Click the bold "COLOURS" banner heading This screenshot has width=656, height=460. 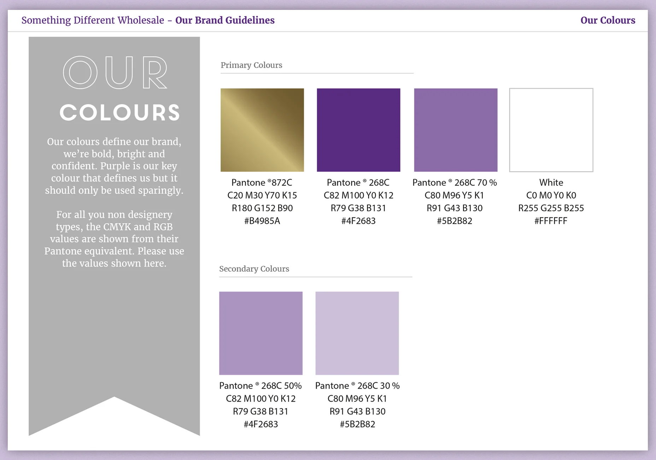pos(120,113)
